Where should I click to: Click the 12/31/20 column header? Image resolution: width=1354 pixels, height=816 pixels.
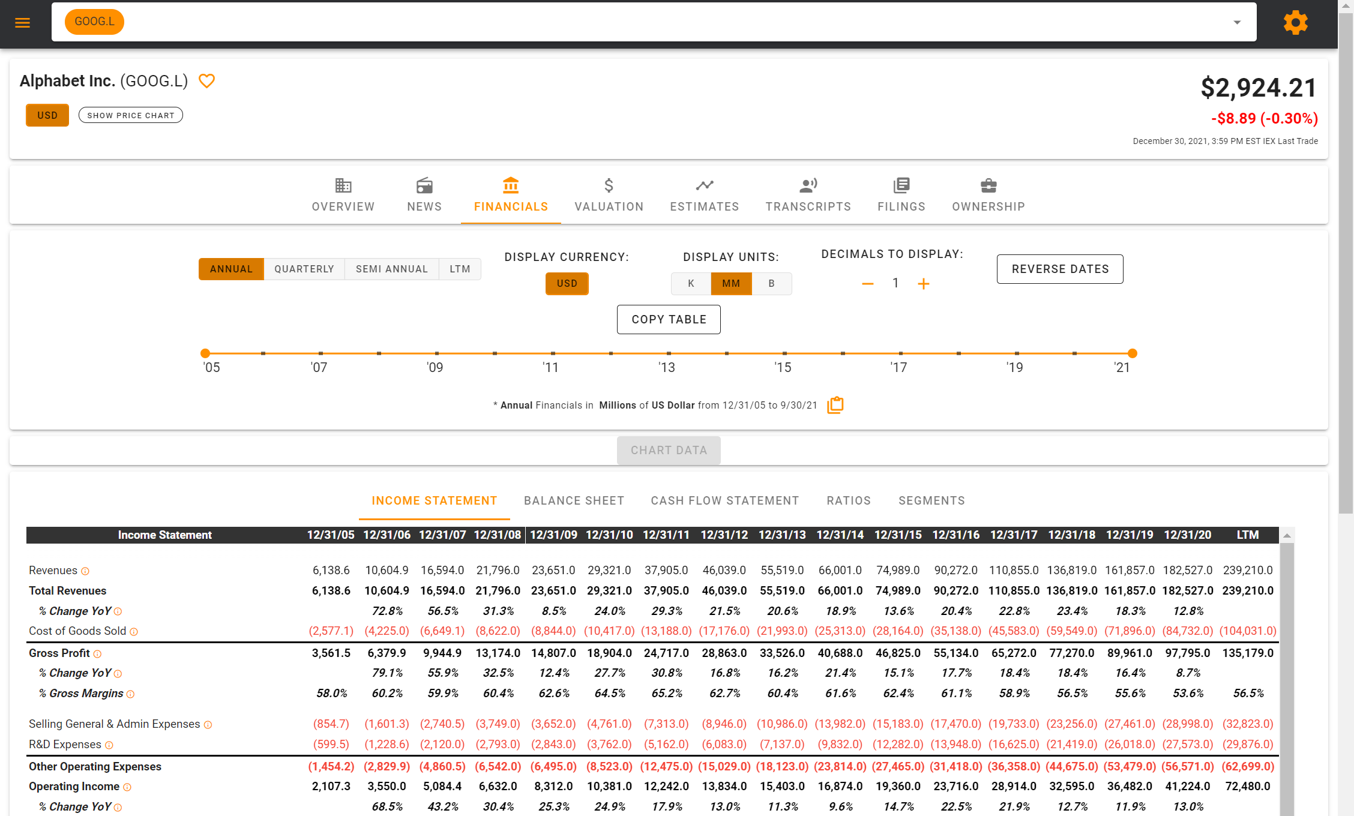click(x=1188, y=535)
